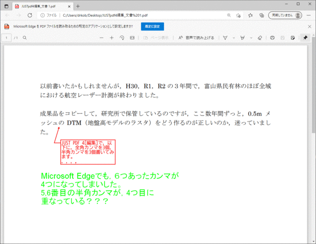Viewport: 316px width, 244px height.
Task: Click the green Microsoft Edge comment text
Action: tap(110, 189)
